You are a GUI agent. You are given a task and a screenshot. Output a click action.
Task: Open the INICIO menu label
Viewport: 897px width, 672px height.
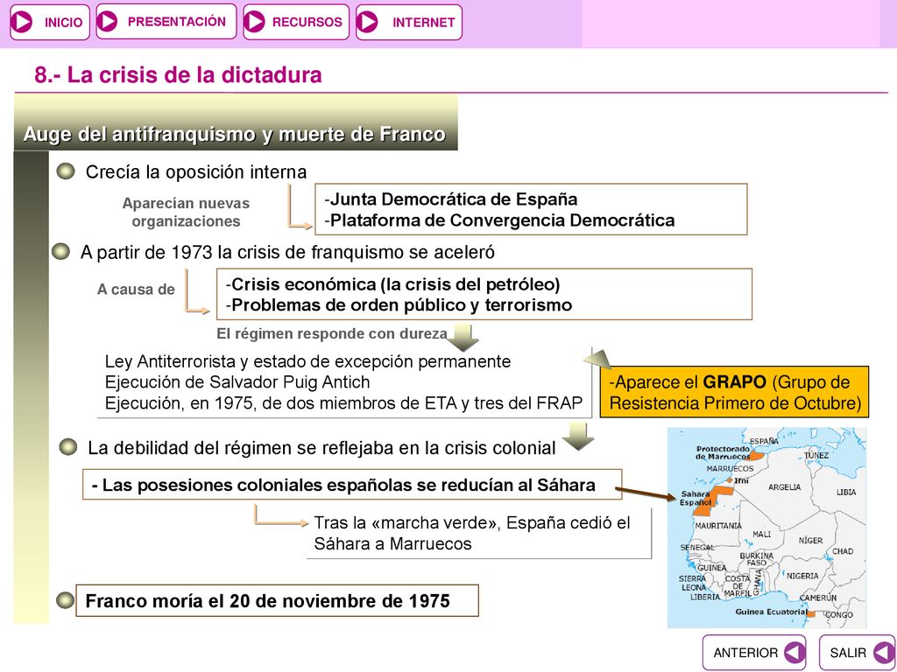click(x=63, y=22)
